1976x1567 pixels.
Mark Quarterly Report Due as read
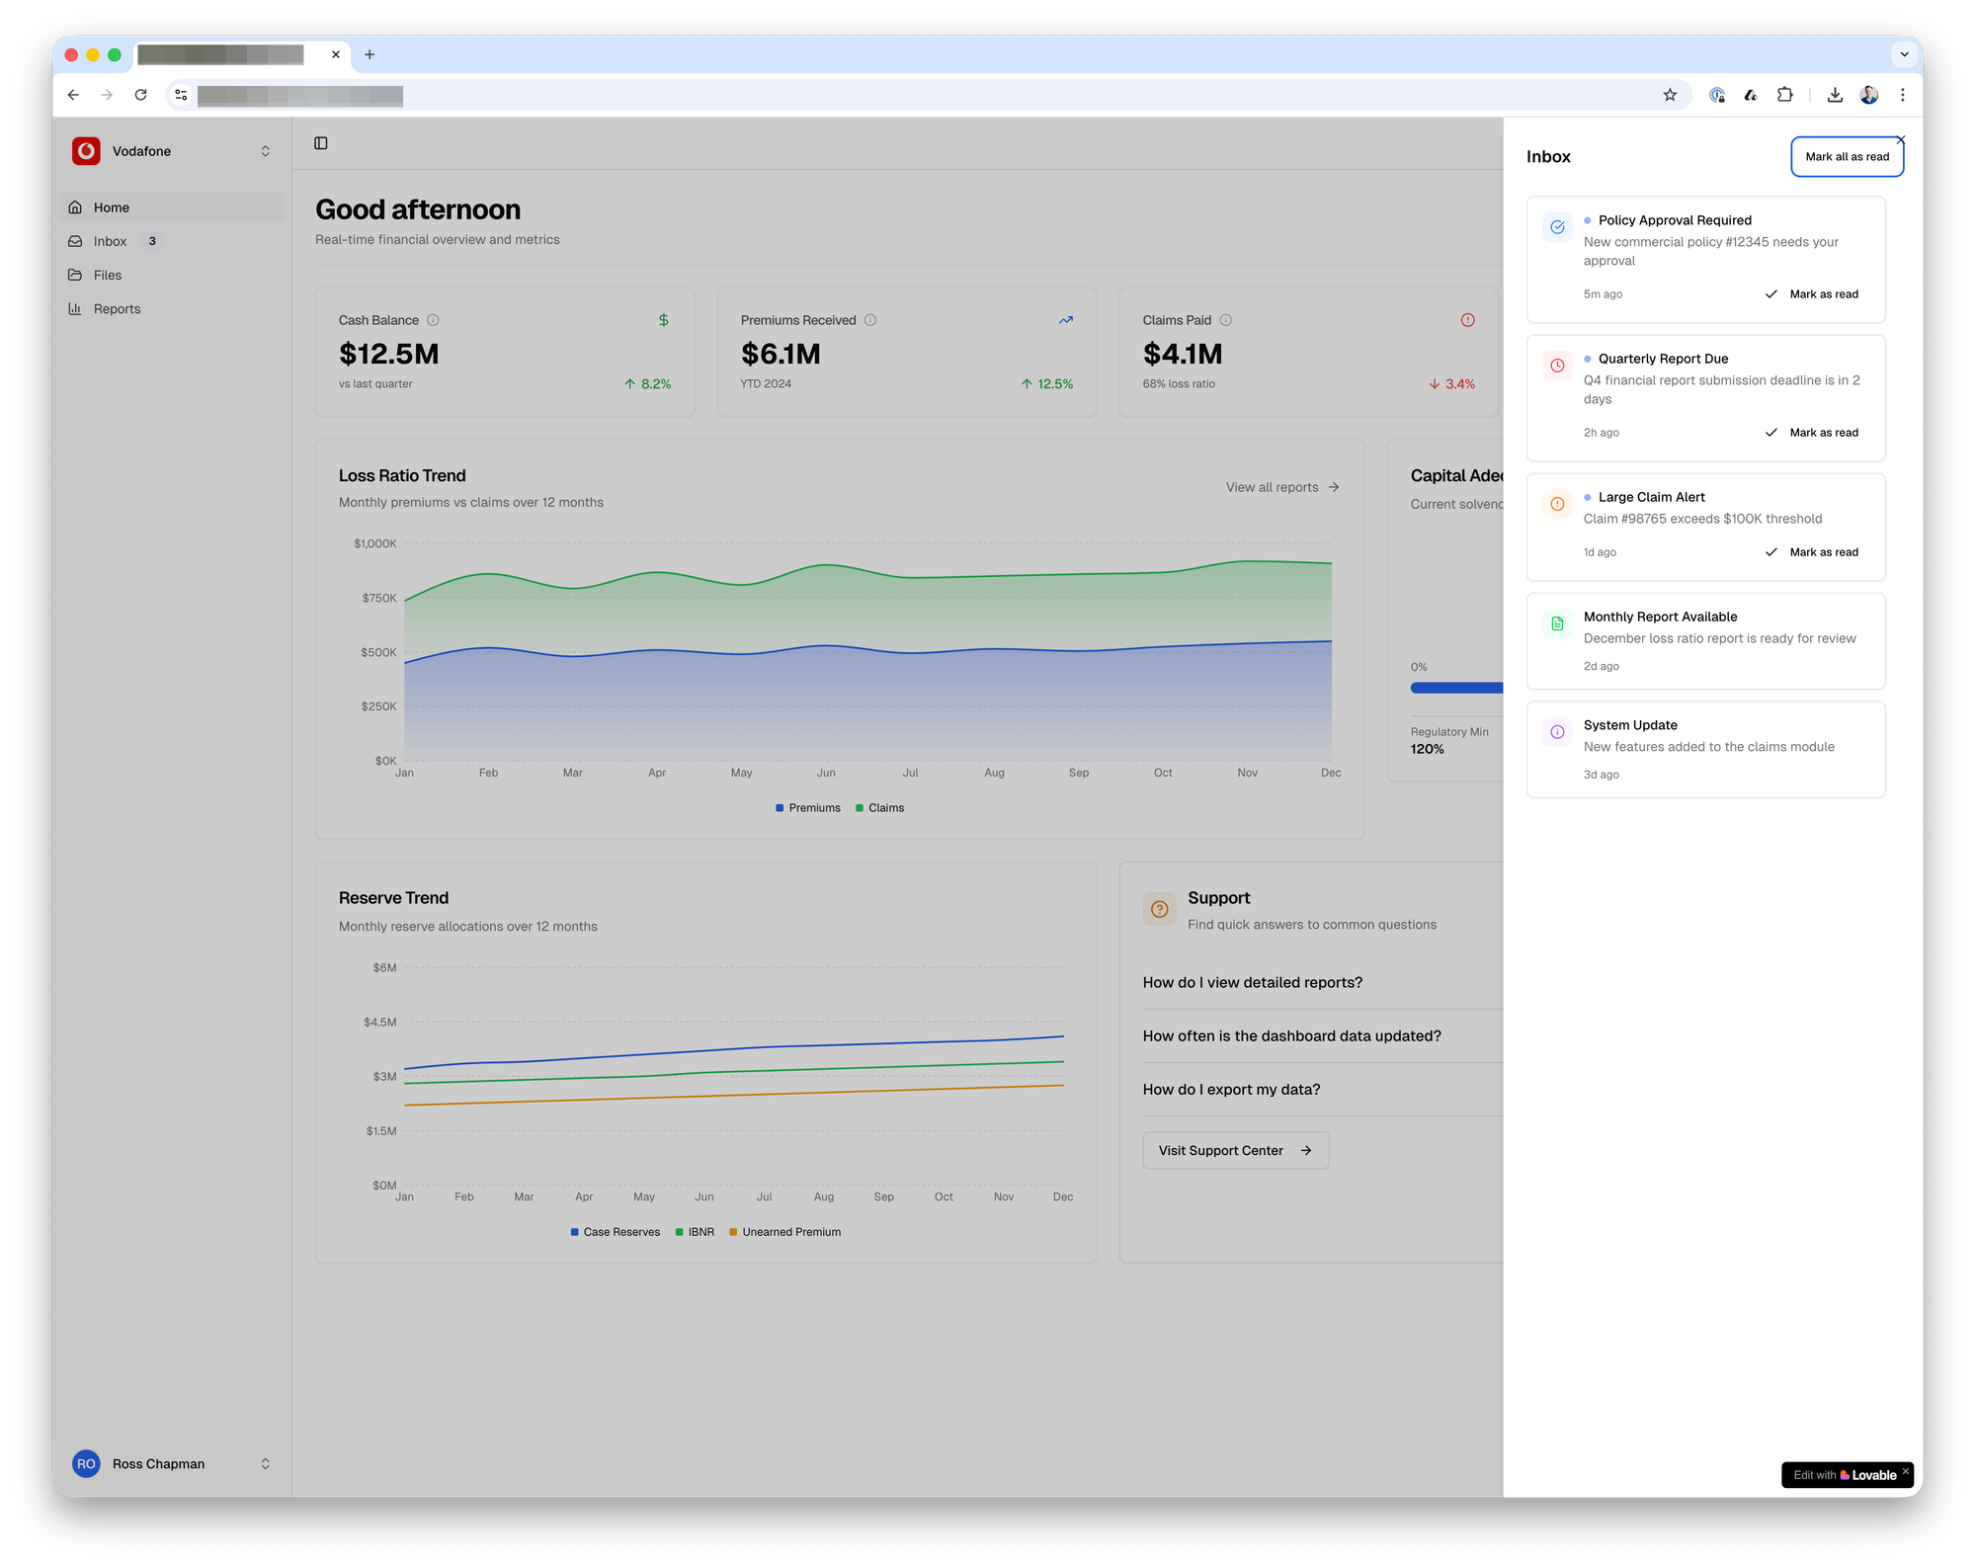(x=1812, y=433)
